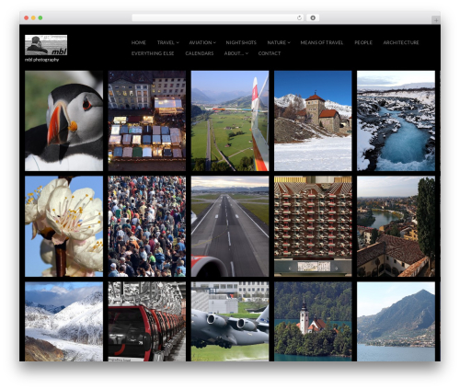This screenshot has height=389, width=460.
Task: Open Calendars page
Action: tap(200, 53)
